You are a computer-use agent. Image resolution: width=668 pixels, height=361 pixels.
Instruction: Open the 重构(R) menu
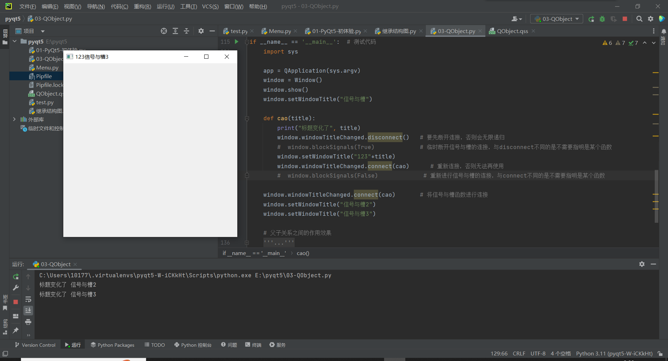[x=142, y=6]
